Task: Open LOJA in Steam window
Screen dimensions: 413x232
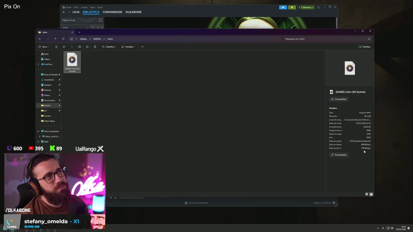Action: [76, 12]
